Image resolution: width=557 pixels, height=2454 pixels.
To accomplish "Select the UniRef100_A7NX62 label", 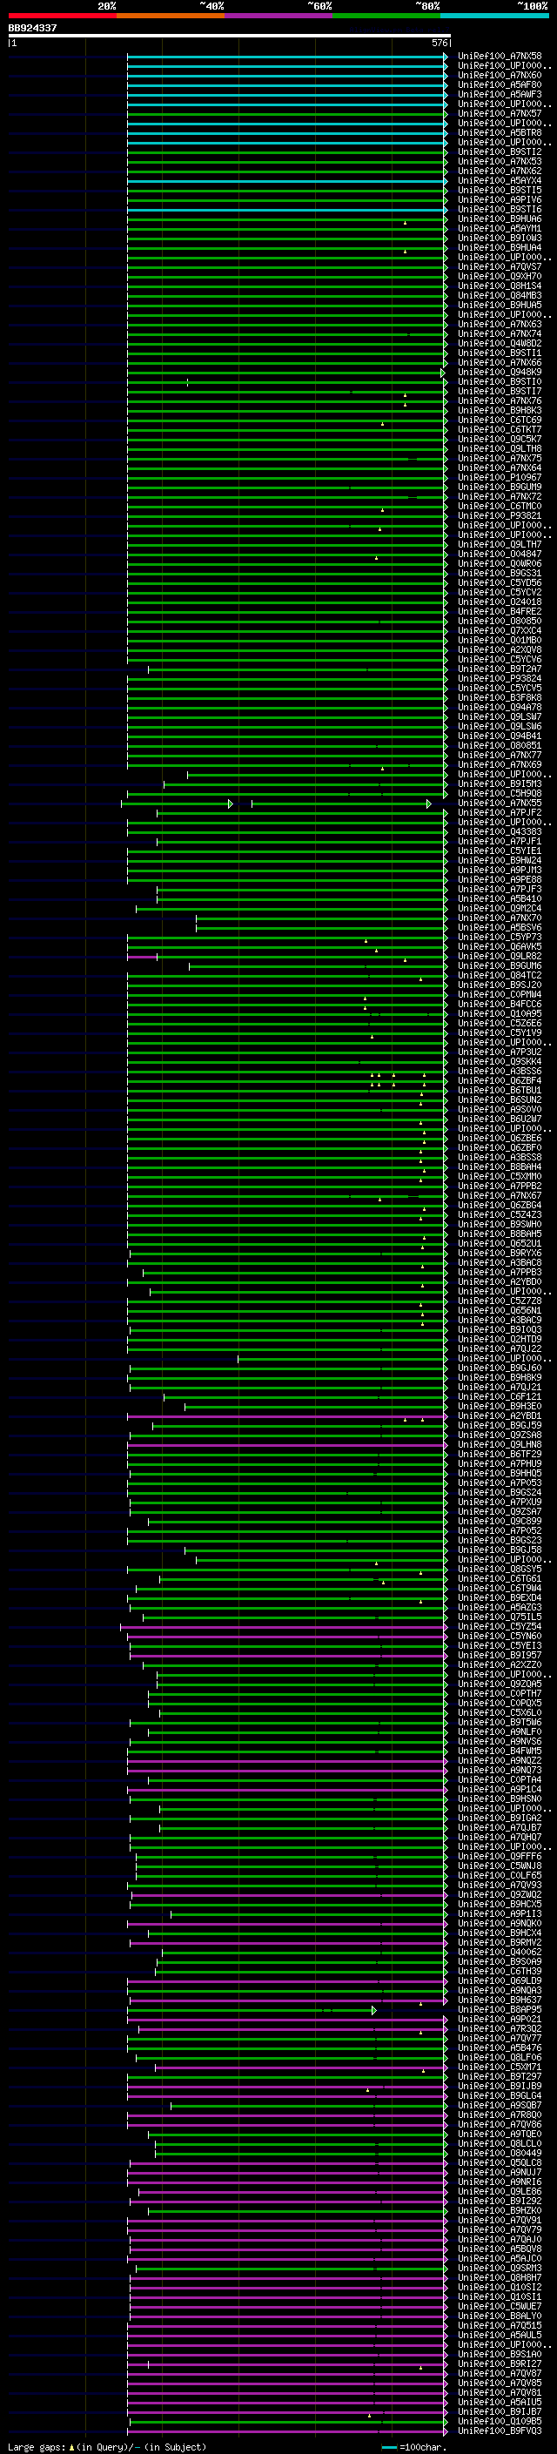I will [x=500, y=171].
